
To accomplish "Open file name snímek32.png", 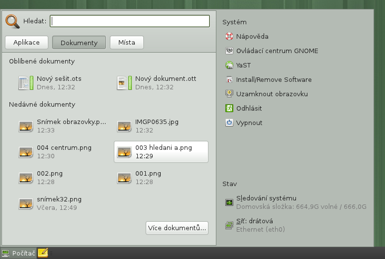I will click(x=59, y=199).
